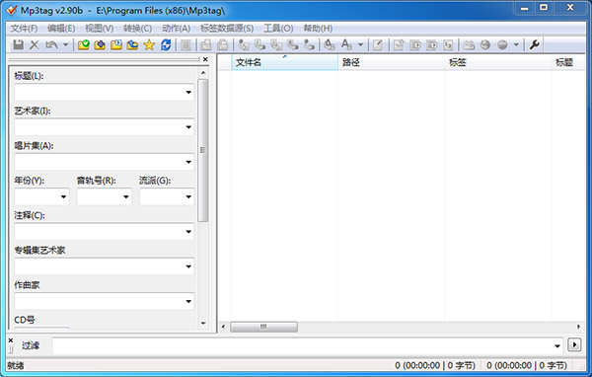This screenshot has height=377, width=592.
Task: Click the Refresh blue arrows icon
Action: pyautogui.click(x=166, y=45)
